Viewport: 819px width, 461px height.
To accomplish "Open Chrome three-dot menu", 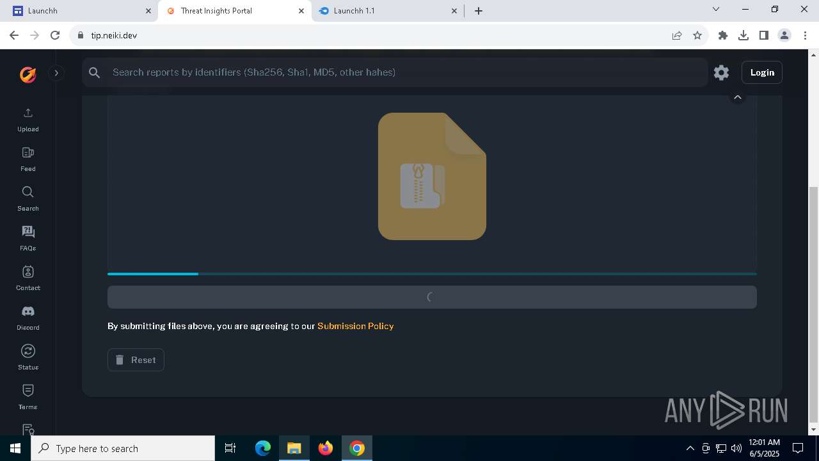I will point(805,35).
